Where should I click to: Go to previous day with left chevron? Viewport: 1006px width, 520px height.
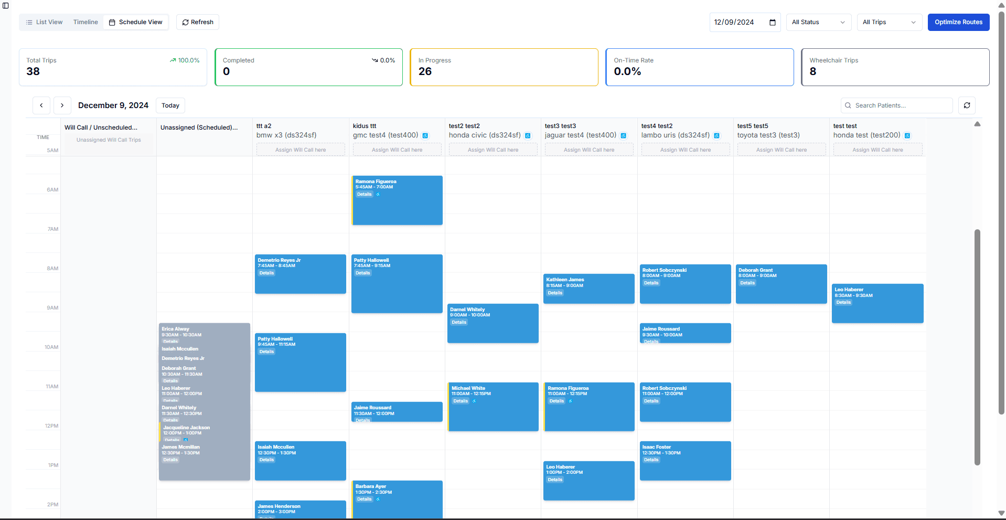[x=41, y=105]
